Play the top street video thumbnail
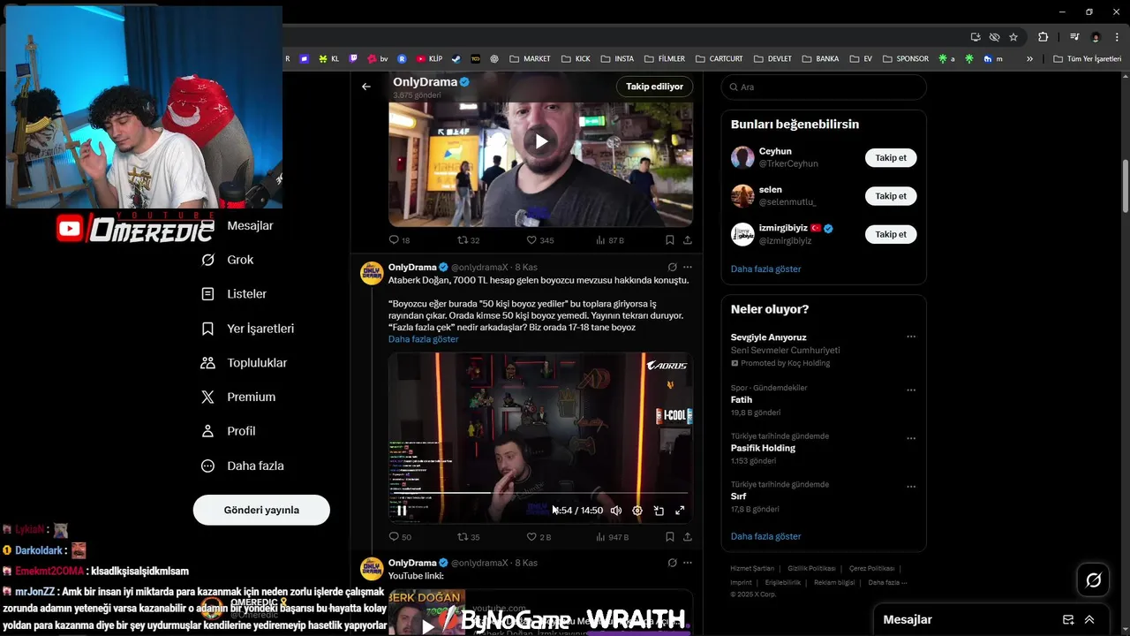Image resolution: width=1130 pixels, height=636 pixels. click(x=540, y=141)
